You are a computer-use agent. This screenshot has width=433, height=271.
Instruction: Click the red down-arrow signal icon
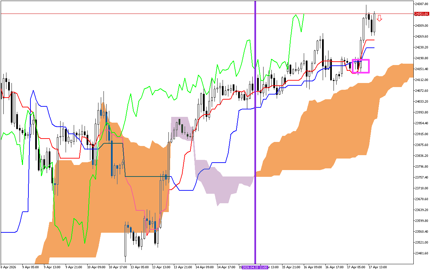pyautogui.click(x=380, y=18)
